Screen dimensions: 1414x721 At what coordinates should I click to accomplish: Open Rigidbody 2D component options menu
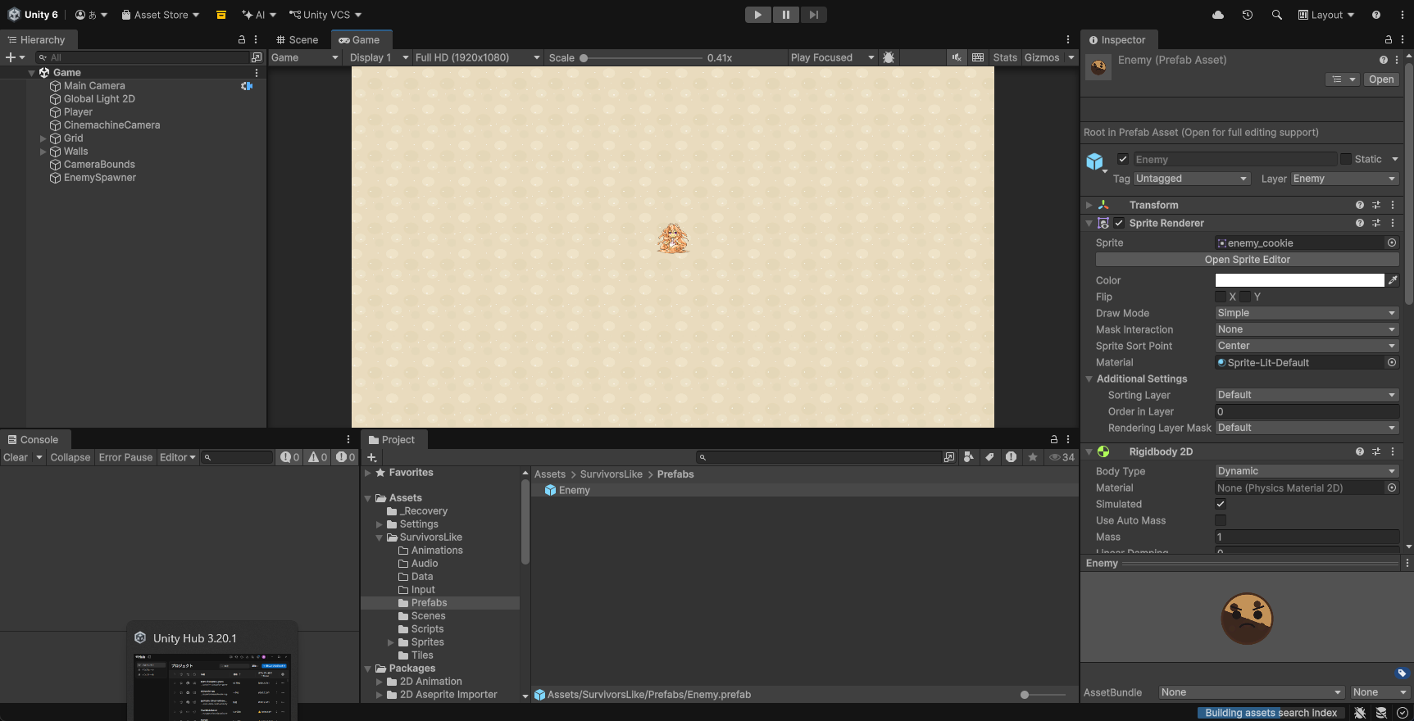click(x=1393, y=451)
